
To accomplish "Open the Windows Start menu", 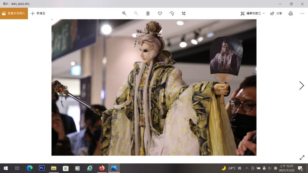I will pyautogui.click(x=6, y=168).
